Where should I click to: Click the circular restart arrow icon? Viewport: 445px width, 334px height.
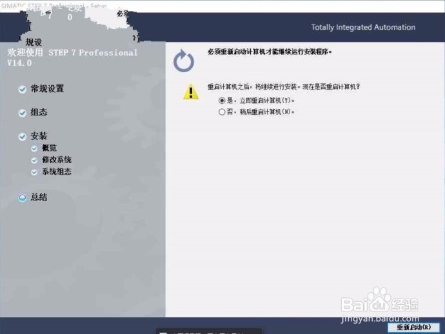coord(184,61)
